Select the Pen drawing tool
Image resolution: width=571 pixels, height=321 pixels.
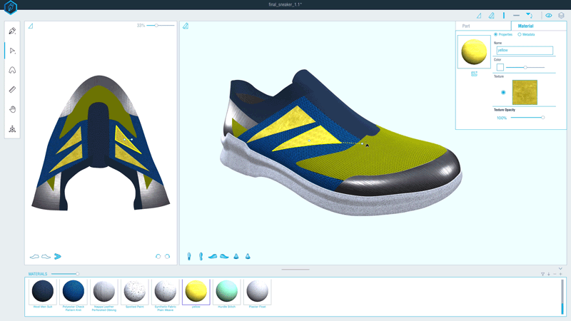(x=12, y=31)
